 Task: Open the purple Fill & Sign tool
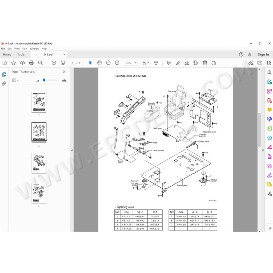(x=269, y=175)
